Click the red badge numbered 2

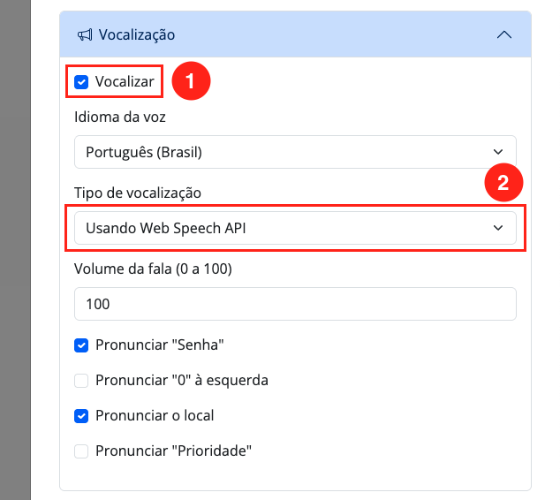pos(503,184)
